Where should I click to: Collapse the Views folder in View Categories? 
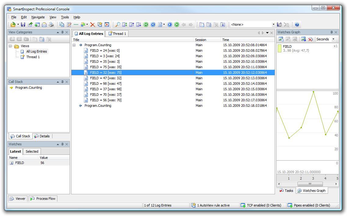point(10,46)
